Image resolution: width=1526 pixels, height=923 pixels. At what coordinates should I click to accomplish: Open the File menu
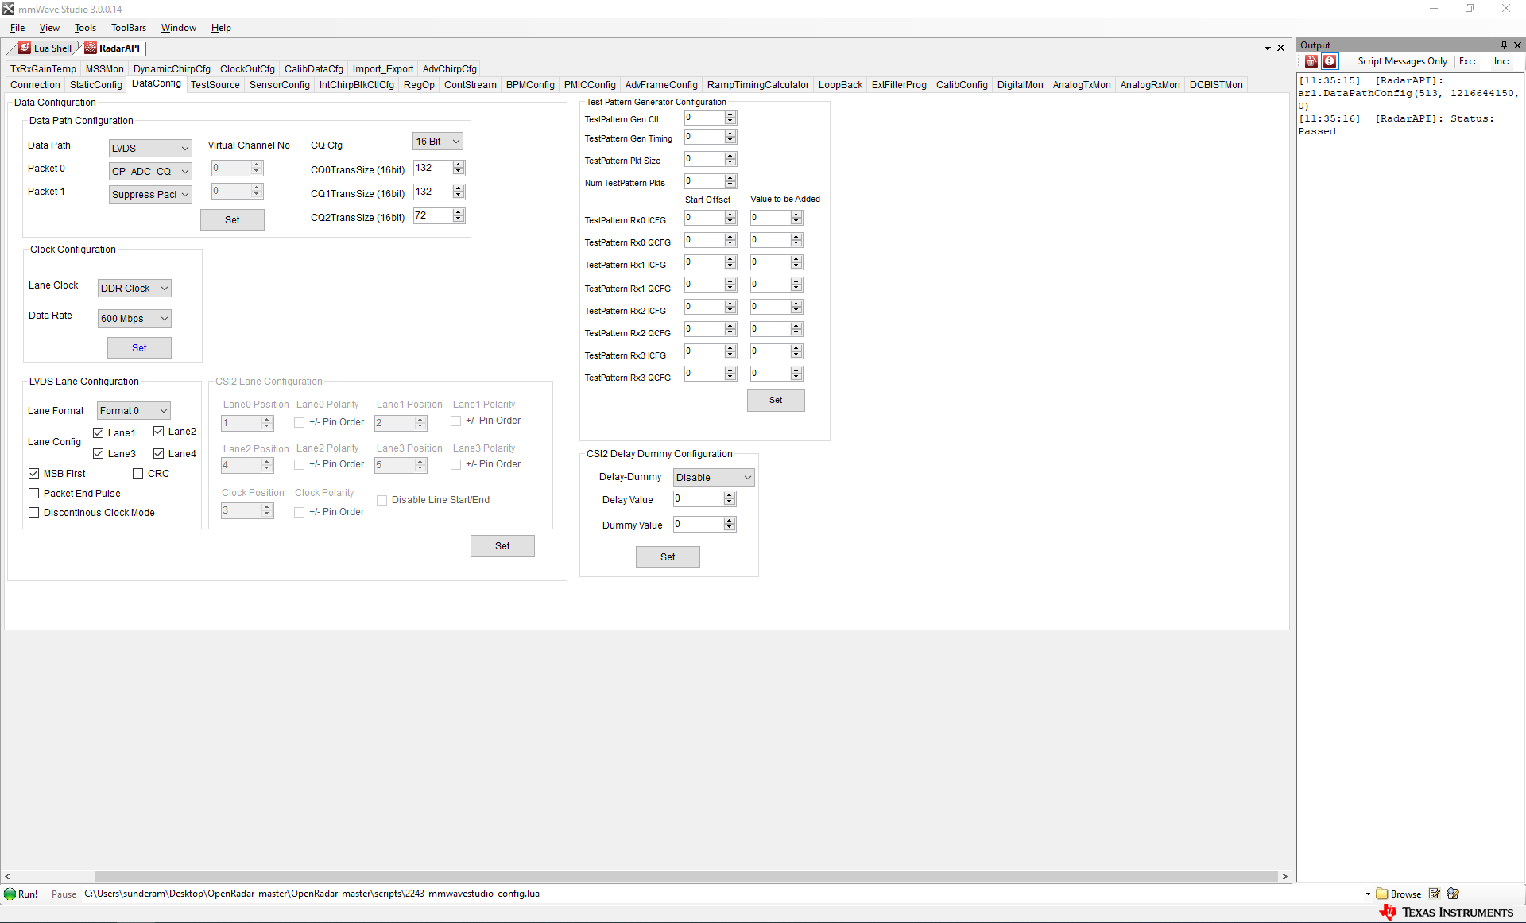(17, 28)
